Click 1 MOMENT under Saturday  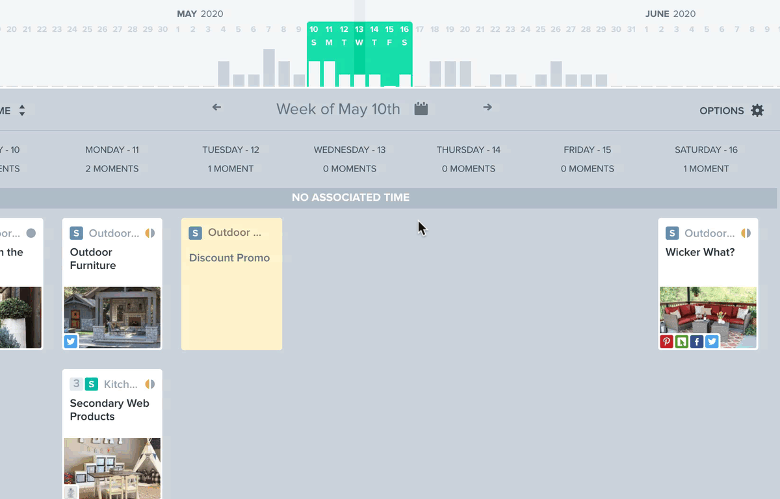pyautogui.click(x=706, y=169)
